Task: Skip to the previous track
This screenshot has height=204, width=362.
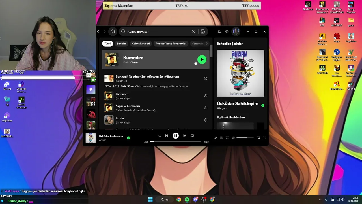Action: 167,136
